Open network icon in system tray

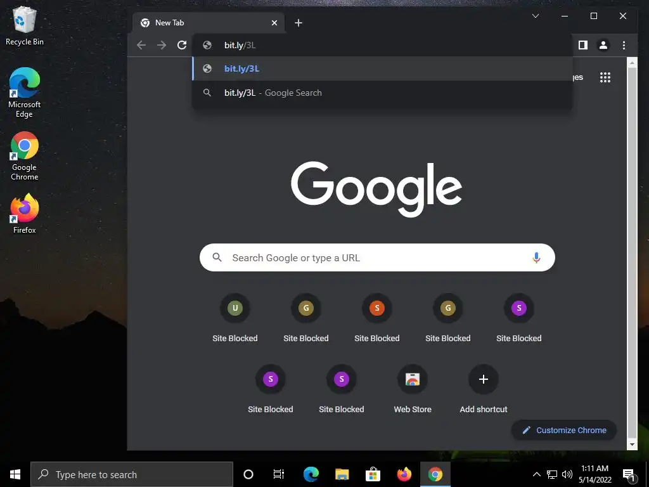[552, 474]
